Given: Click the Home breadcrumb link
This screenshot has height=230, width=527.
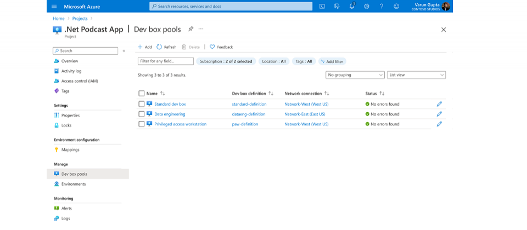Looking at the screenshot, I should tap(59, 19).
